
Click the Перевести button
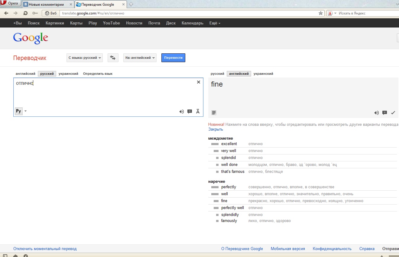(173, 58)
